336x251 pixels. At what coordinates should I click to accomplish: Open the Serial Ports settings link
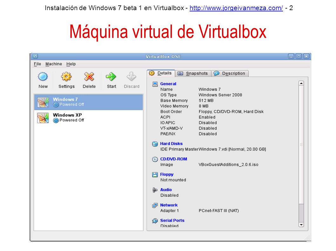172,221
